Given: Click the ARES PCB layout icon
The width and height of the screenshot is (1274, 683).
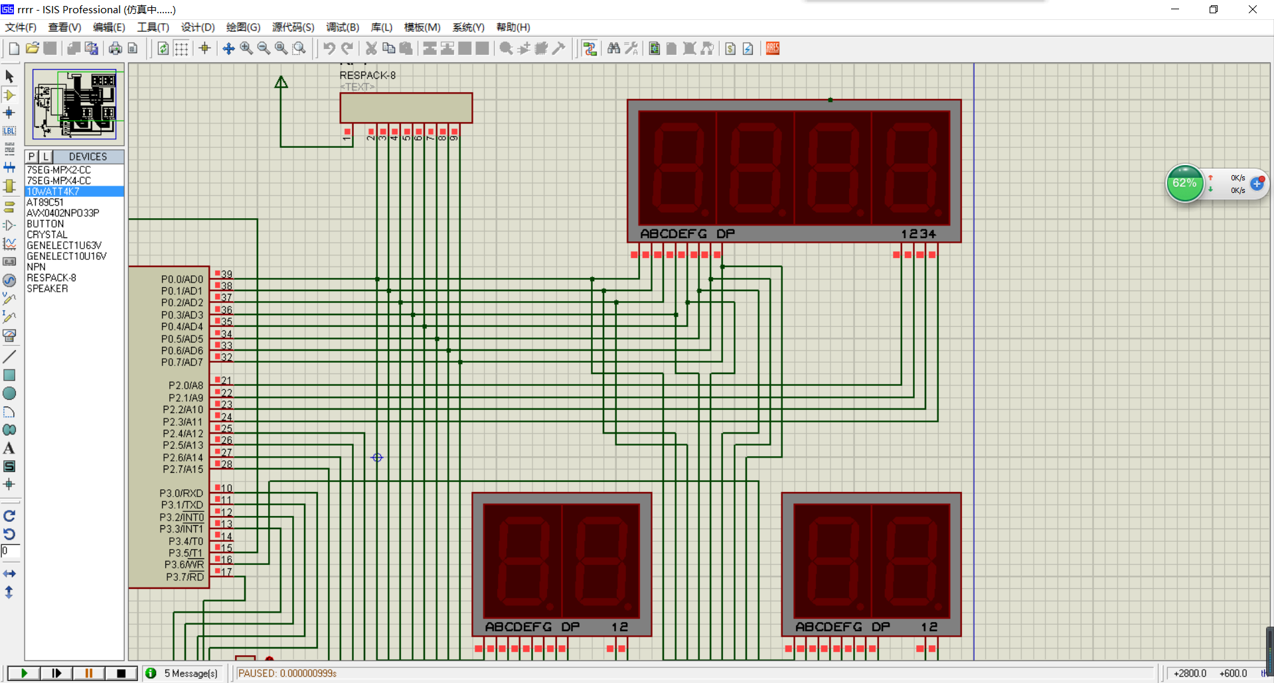Looking at the screenshot, I should pos(773,48).
